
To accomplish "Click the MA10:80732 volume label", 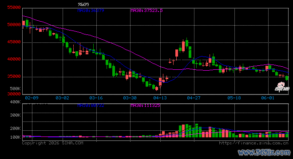I will click(x=91, y=106).
